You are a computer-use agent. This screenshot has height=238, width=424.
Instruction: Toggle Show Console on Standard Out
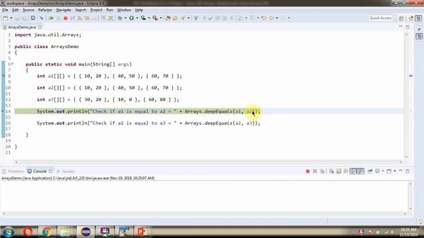pos(353,171)
